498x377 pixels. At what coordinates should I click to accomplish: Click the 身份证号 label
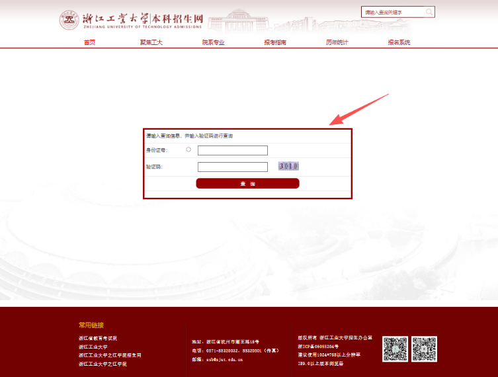pos(157,150)
